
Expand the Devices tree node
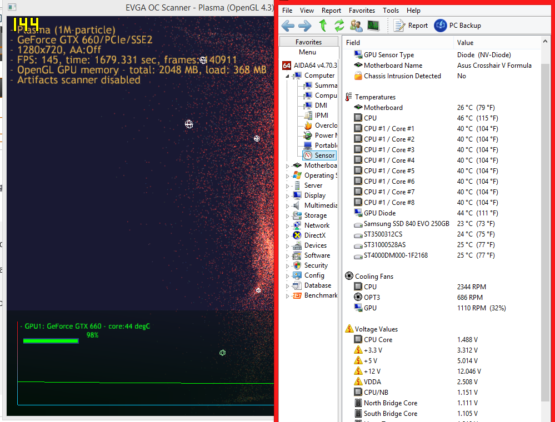coord(287,246)
